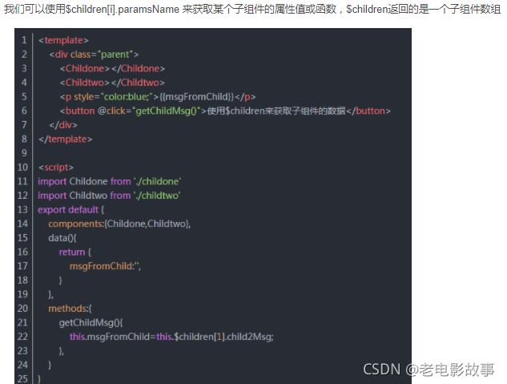This screenshot has width=507, height=384.
Task: Click the closing brace and comma on line 23
Action: 62,351
